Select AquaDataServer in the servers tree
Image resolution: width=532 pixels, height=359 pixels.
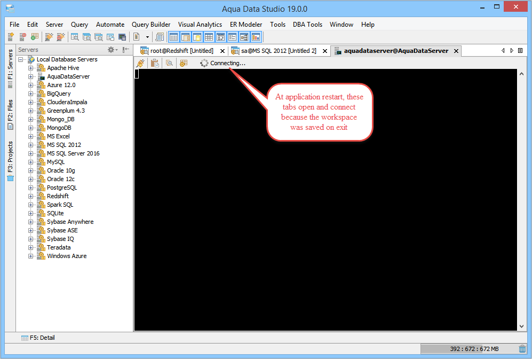tap(68, 77)
